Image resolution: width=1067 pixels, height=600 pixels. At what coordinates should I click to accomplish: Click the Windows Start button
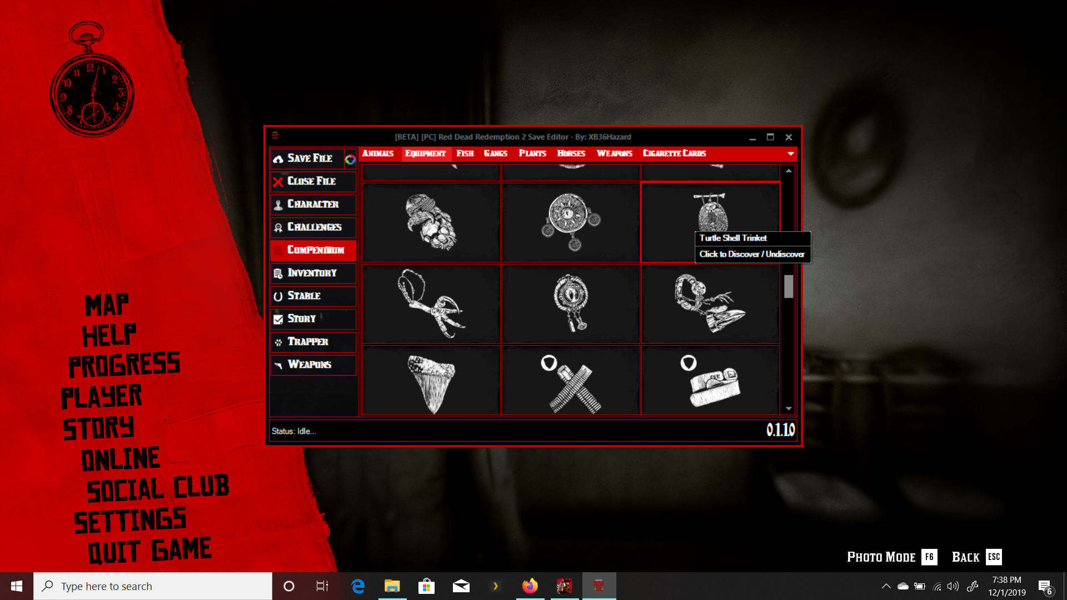click(x=17, y=586)
